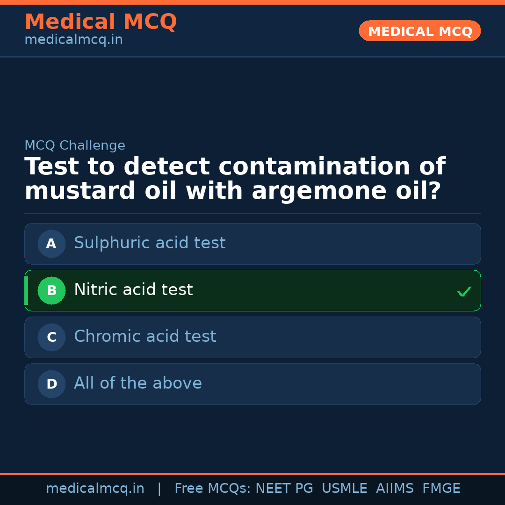Click the letter D circle icon

tap(51, 384)
